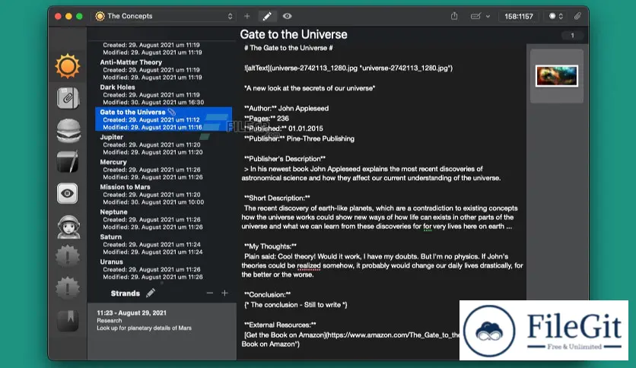This screenshot has height=368, width=636.
Task: Open the universe image attachment thumbnail
Action: [557, 76]
